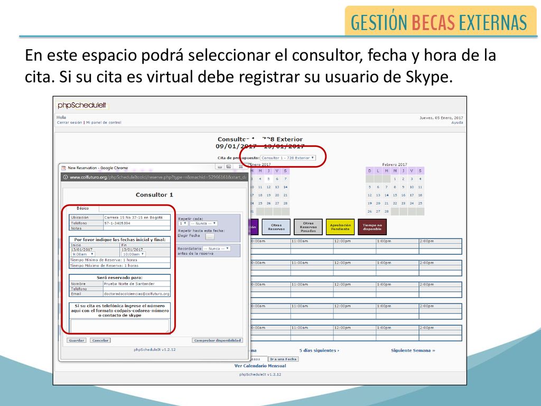541x406 pixels.
Task: Click the Prueba Norte de Santander name value
Action: coord(129,284)
